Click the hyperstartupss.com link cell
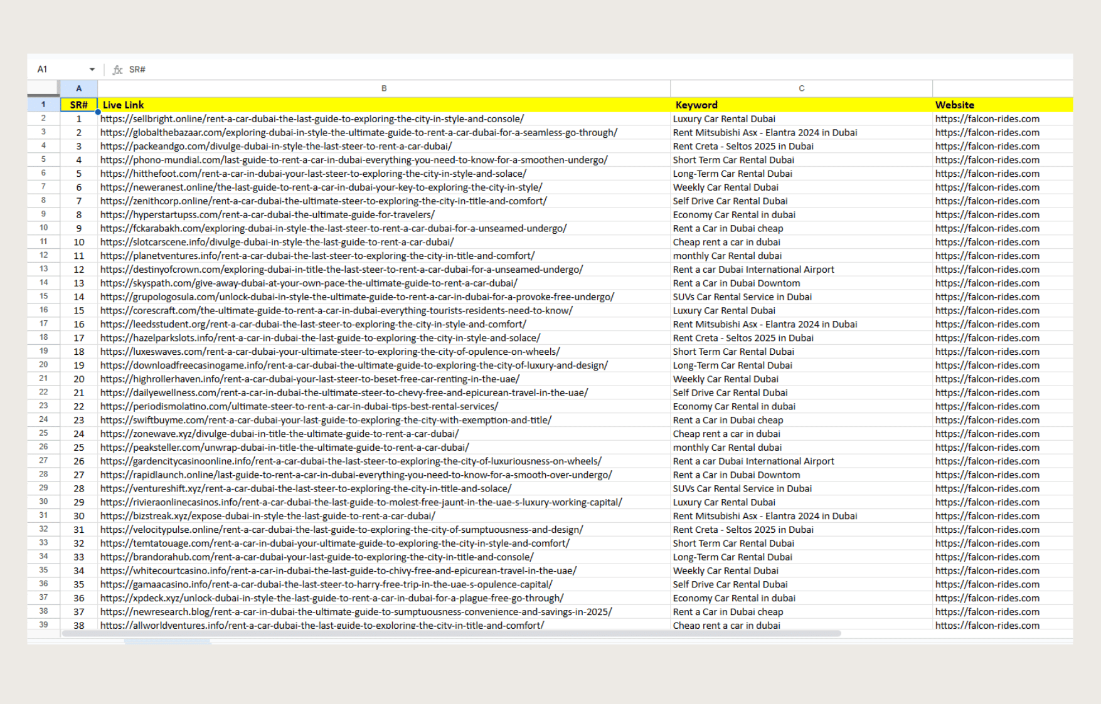Image resolution: width=1101 pixels, height=704 pixels. 267,215
